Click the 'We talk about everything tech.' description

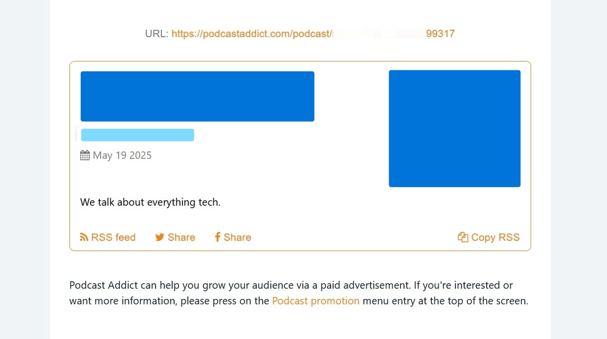coord(150,202)
